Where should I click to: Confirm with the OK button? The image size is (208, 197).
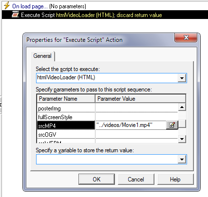tap(96, 179)
